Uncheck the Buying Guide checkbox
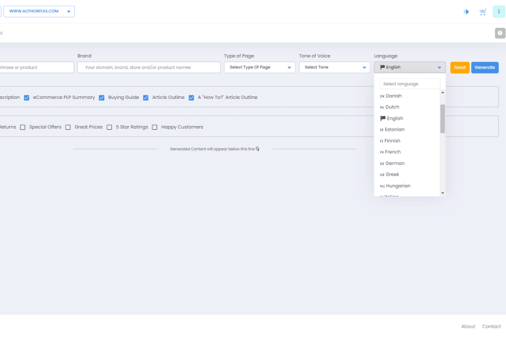 102,98
